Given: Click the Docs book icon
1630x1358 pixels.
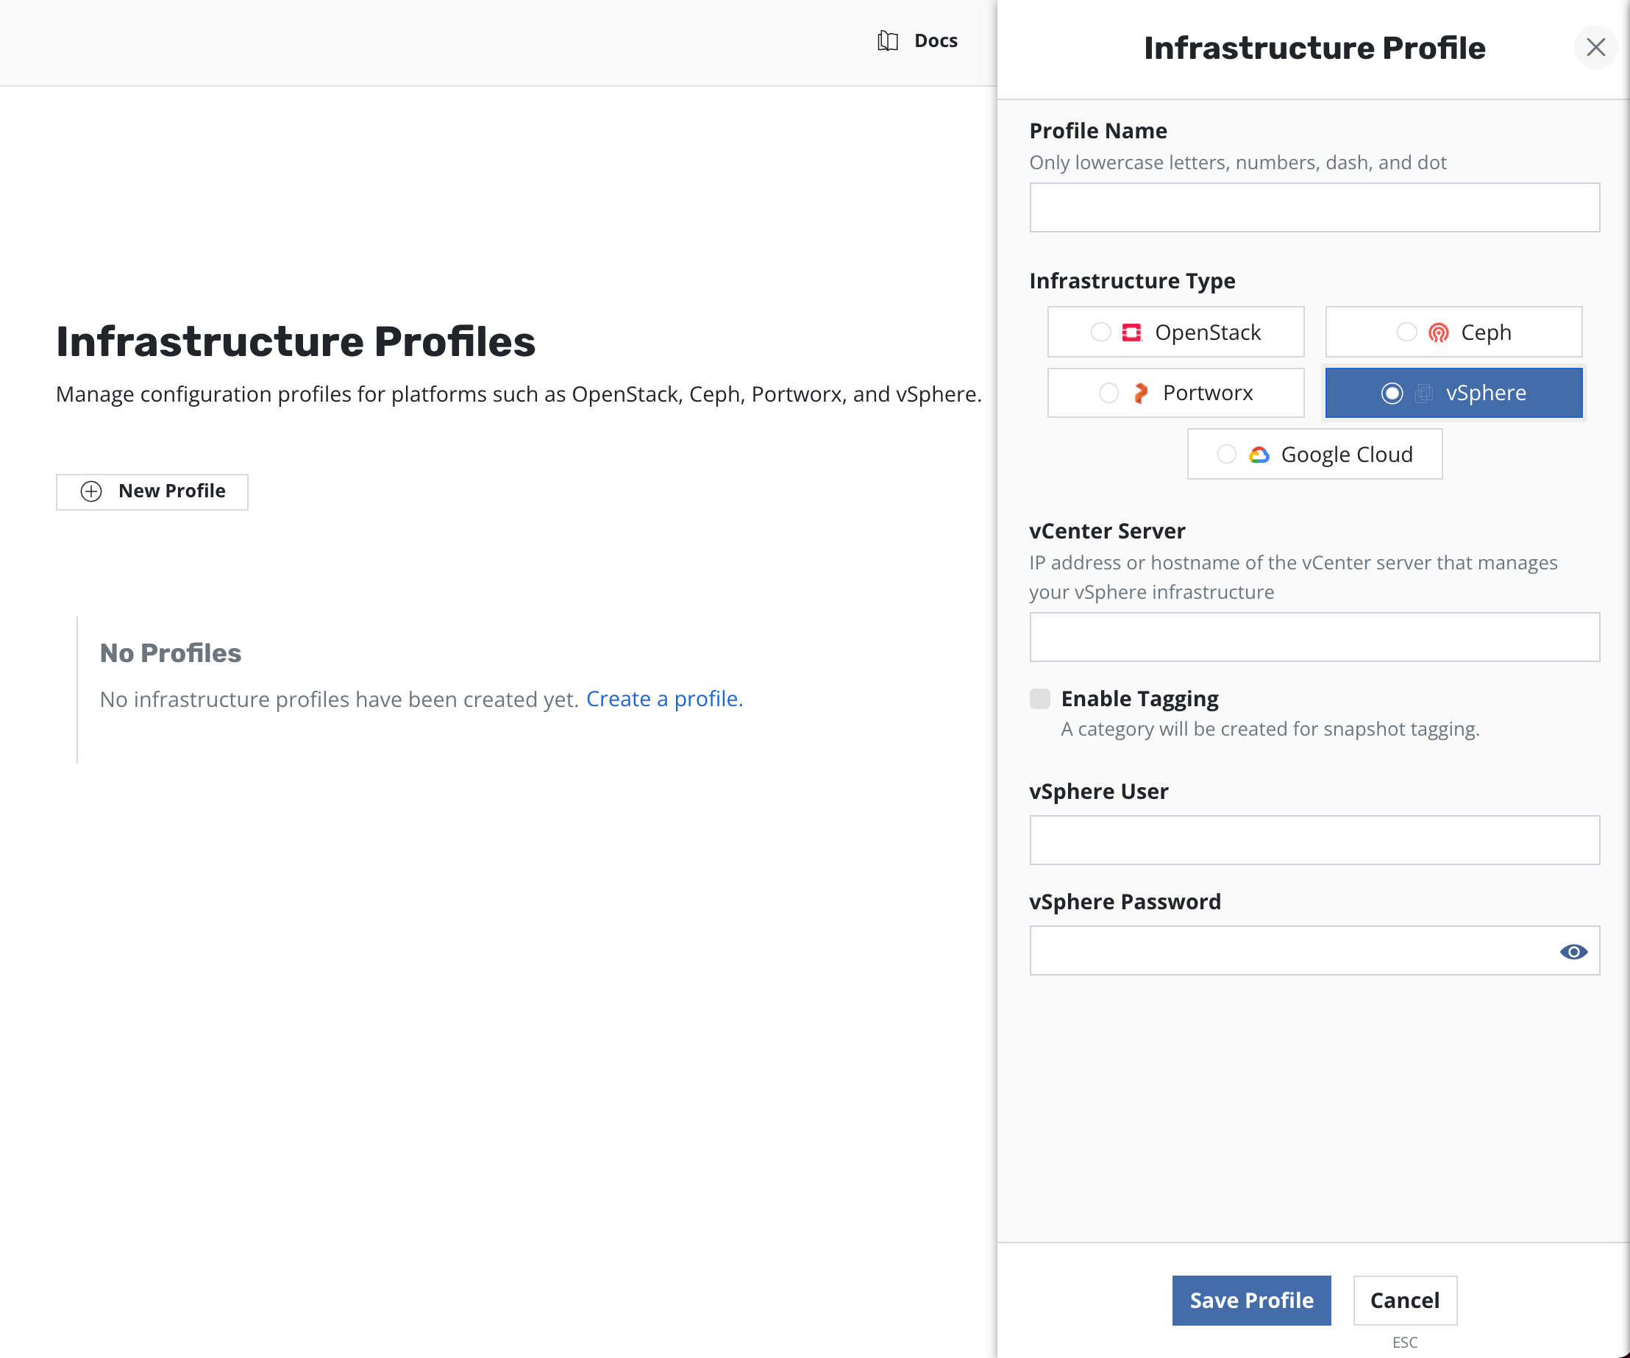Looking at the screenshot, I should 887,40.
